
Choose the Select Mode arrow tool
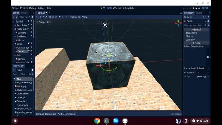[x=37, y=17]
